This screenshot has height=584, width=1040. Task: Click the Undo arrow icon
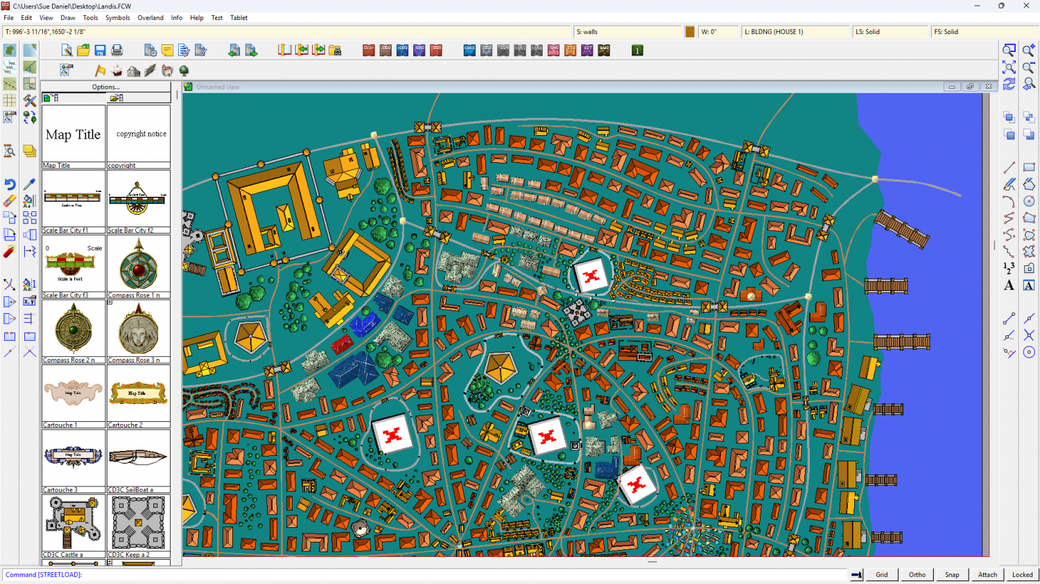tap(10, 184)
